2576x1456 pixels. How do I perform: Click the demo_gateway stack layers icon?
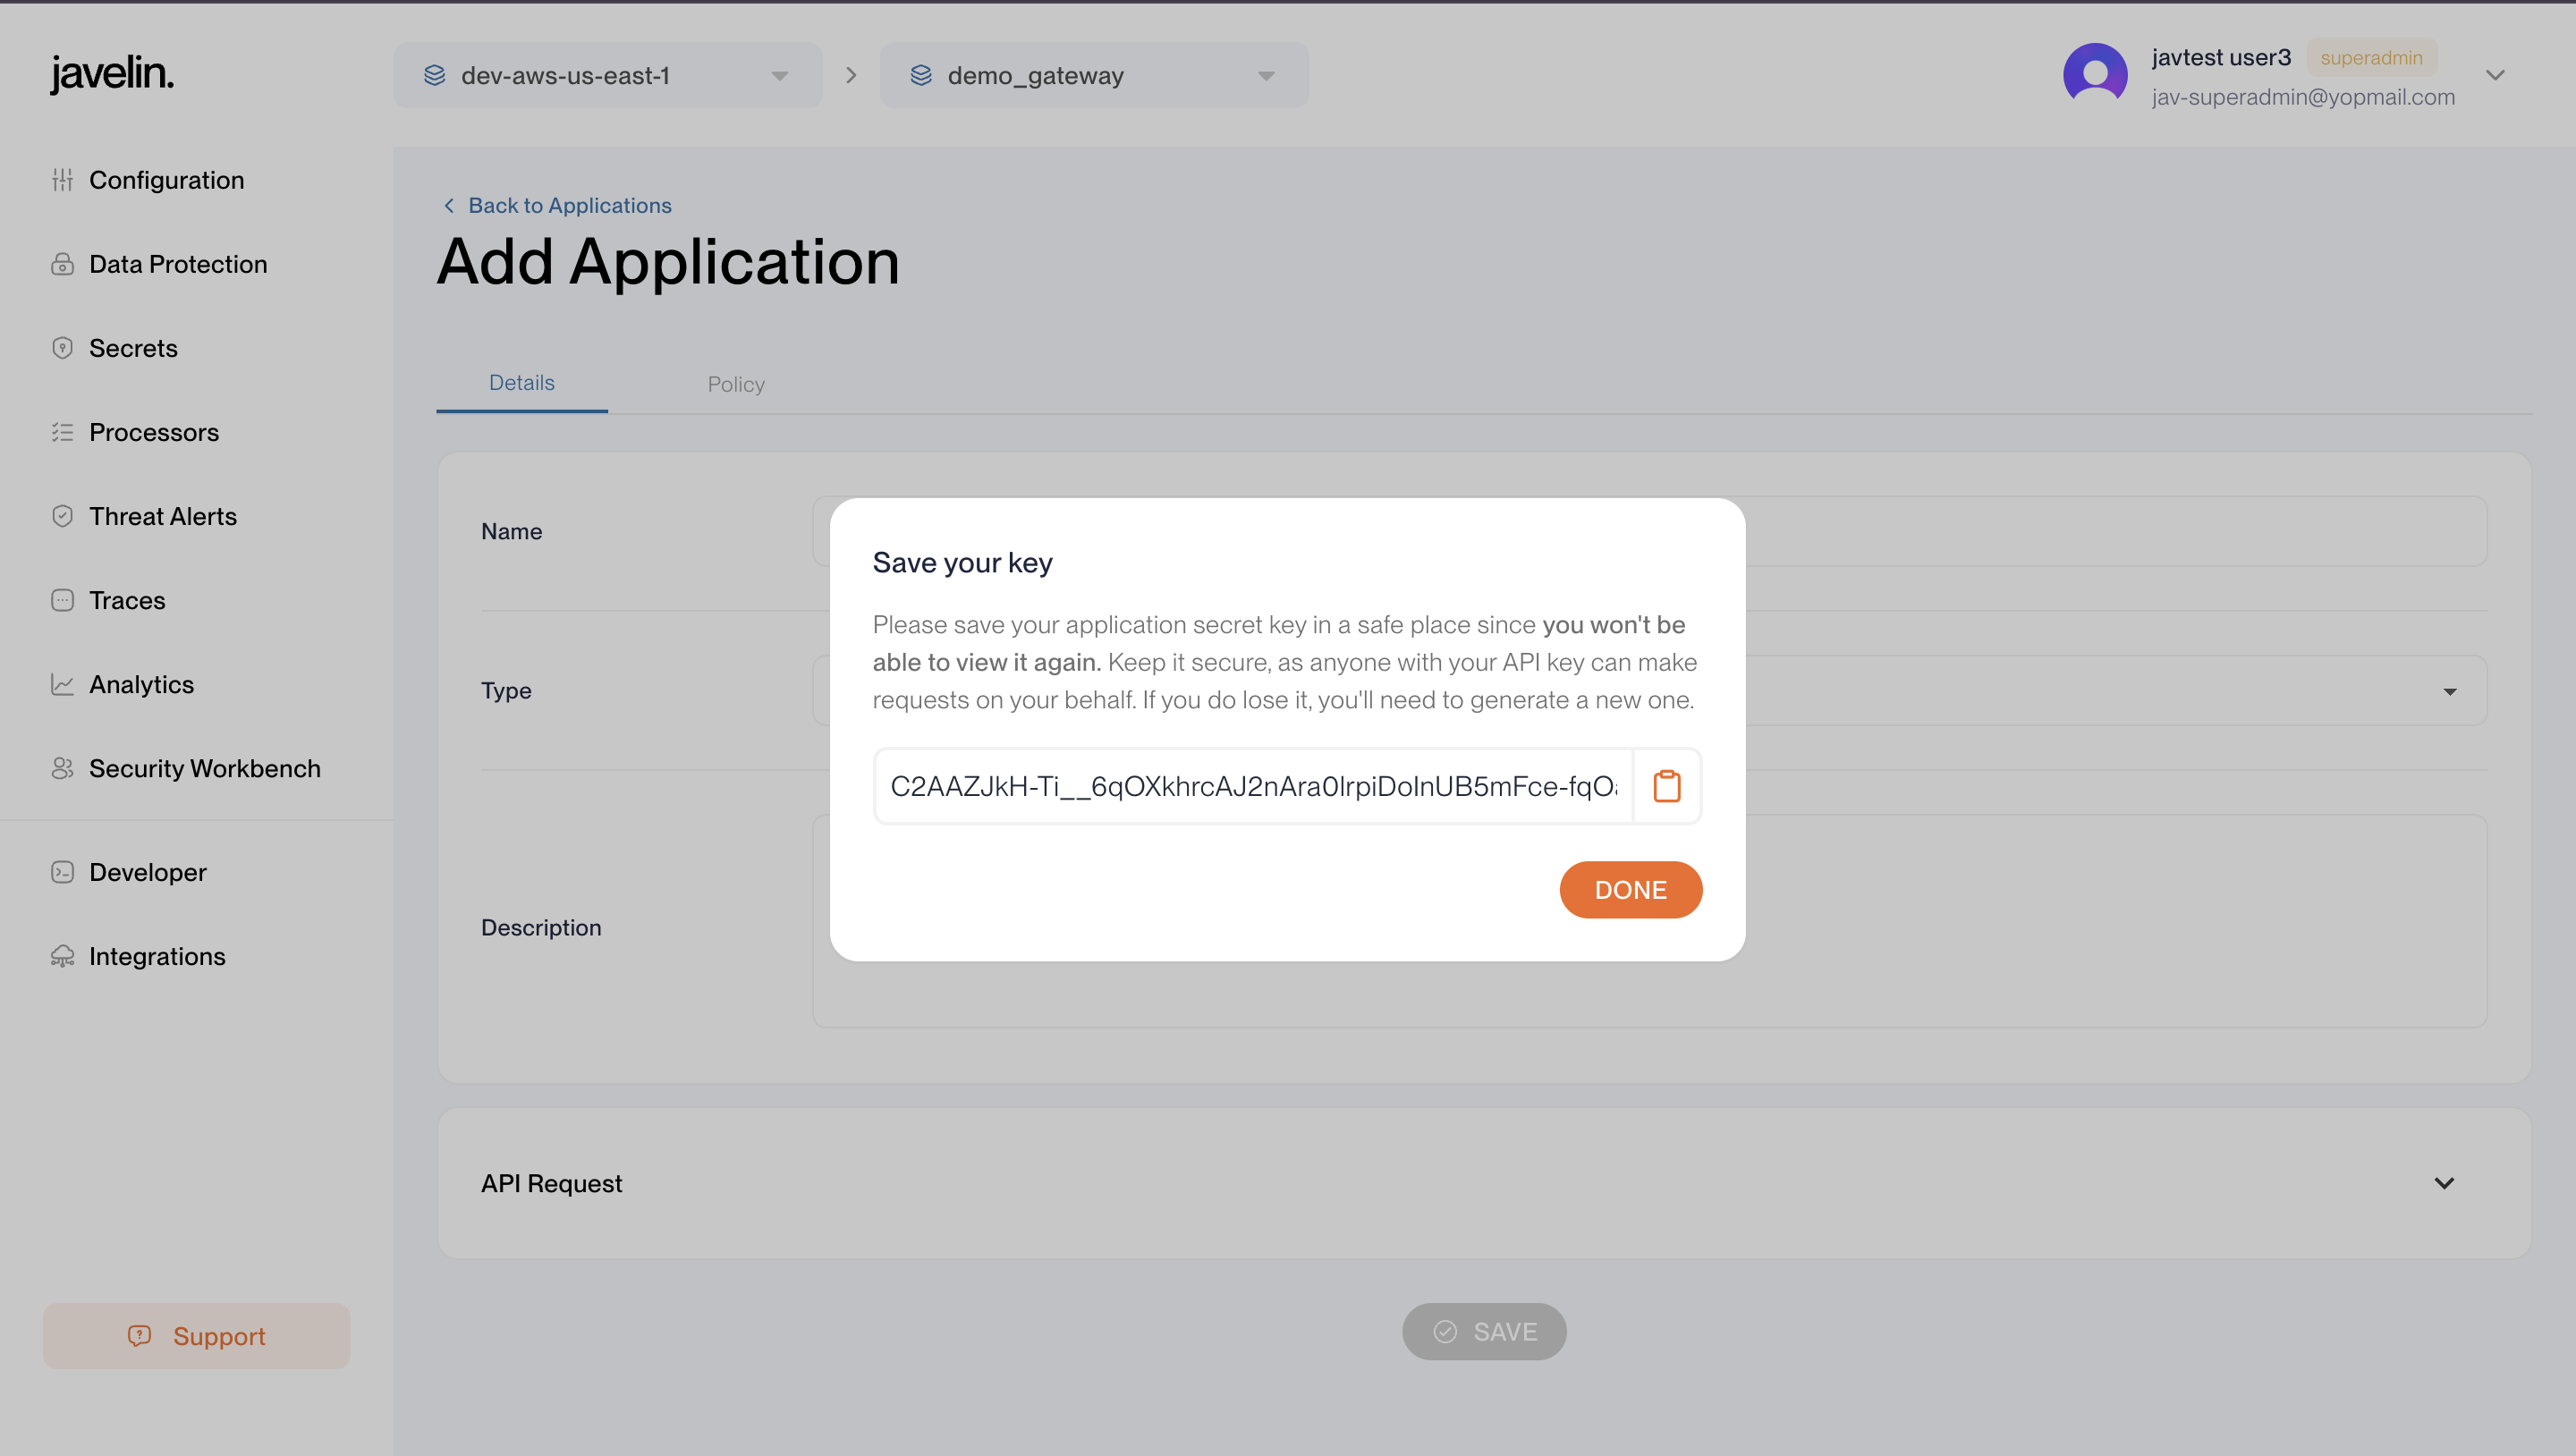click(921, 75)
